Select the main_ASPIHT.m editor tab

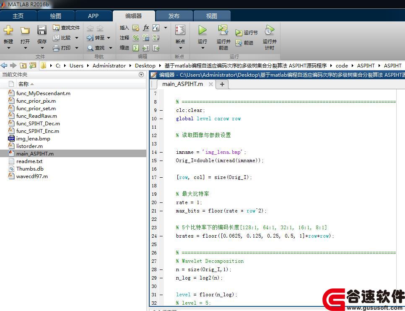coord(183,84)
